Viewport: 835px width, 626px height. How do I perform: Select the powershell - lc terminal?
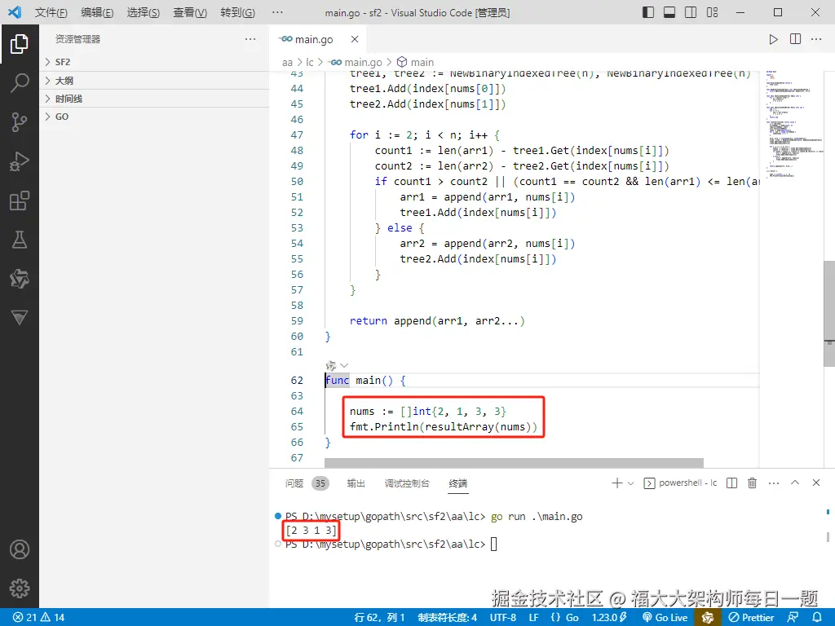point(681,483)
